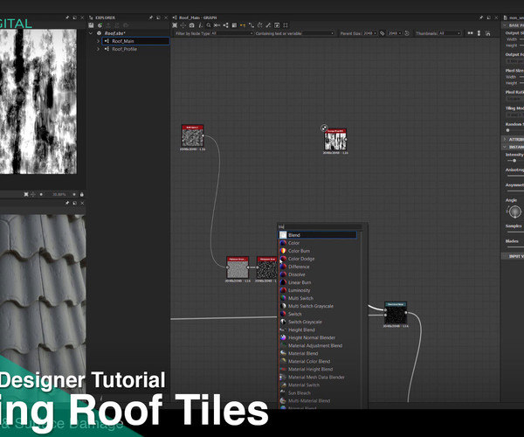The image size is (524, 437).
Task: Choose Height Normal Blender from the list
Action: point(312,337)
